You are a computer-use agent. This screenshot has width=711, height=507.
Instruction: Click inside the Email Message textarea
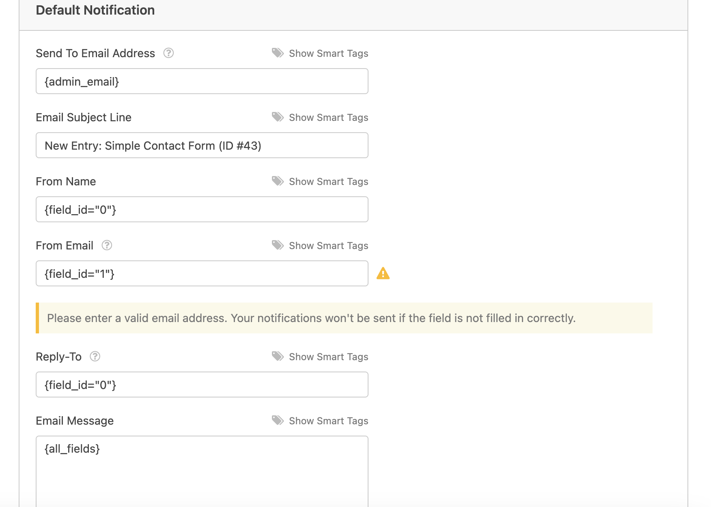tap(202, 471)
